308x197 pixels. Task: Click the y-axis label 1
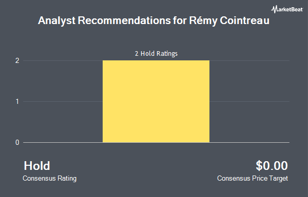coord(17,101)
